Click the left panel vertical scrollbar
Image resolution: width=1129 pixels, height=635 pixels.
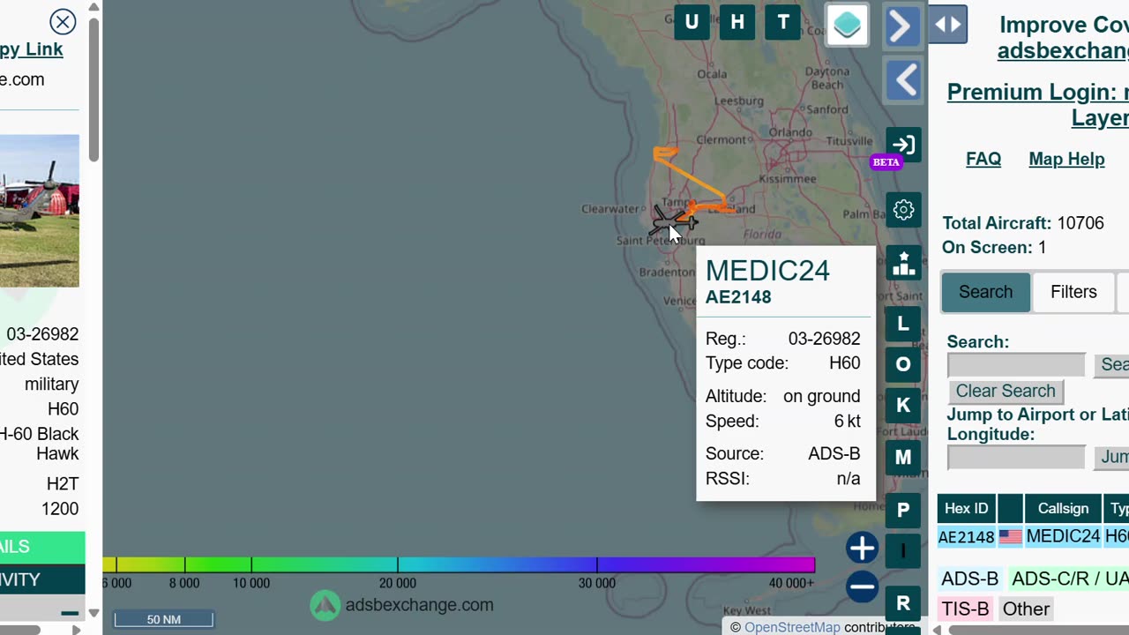point(93,88)
